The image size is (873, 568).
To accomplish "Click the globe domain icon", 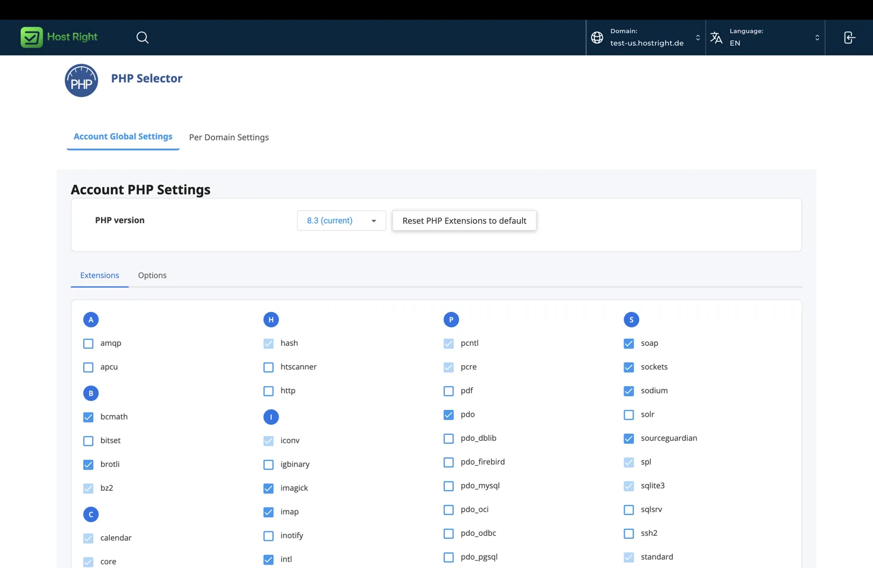I will coord(597,37).
